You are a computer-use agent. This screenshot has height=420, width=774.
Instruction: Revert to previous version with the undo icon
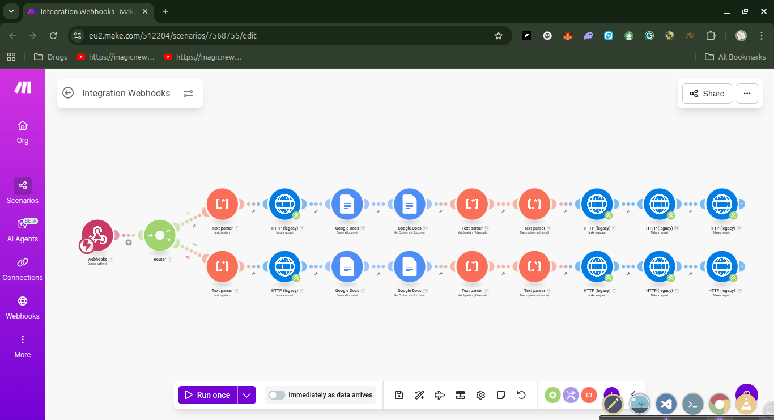(521, 394)
